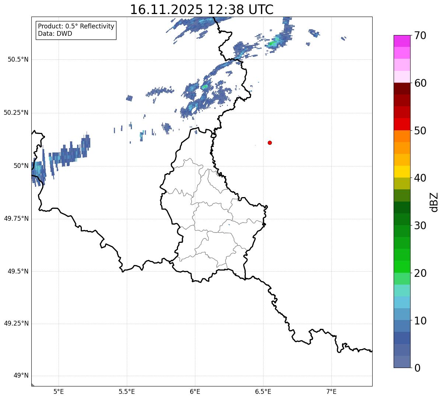Click the 'Data: DWD' legend line

tap(55, 34)
